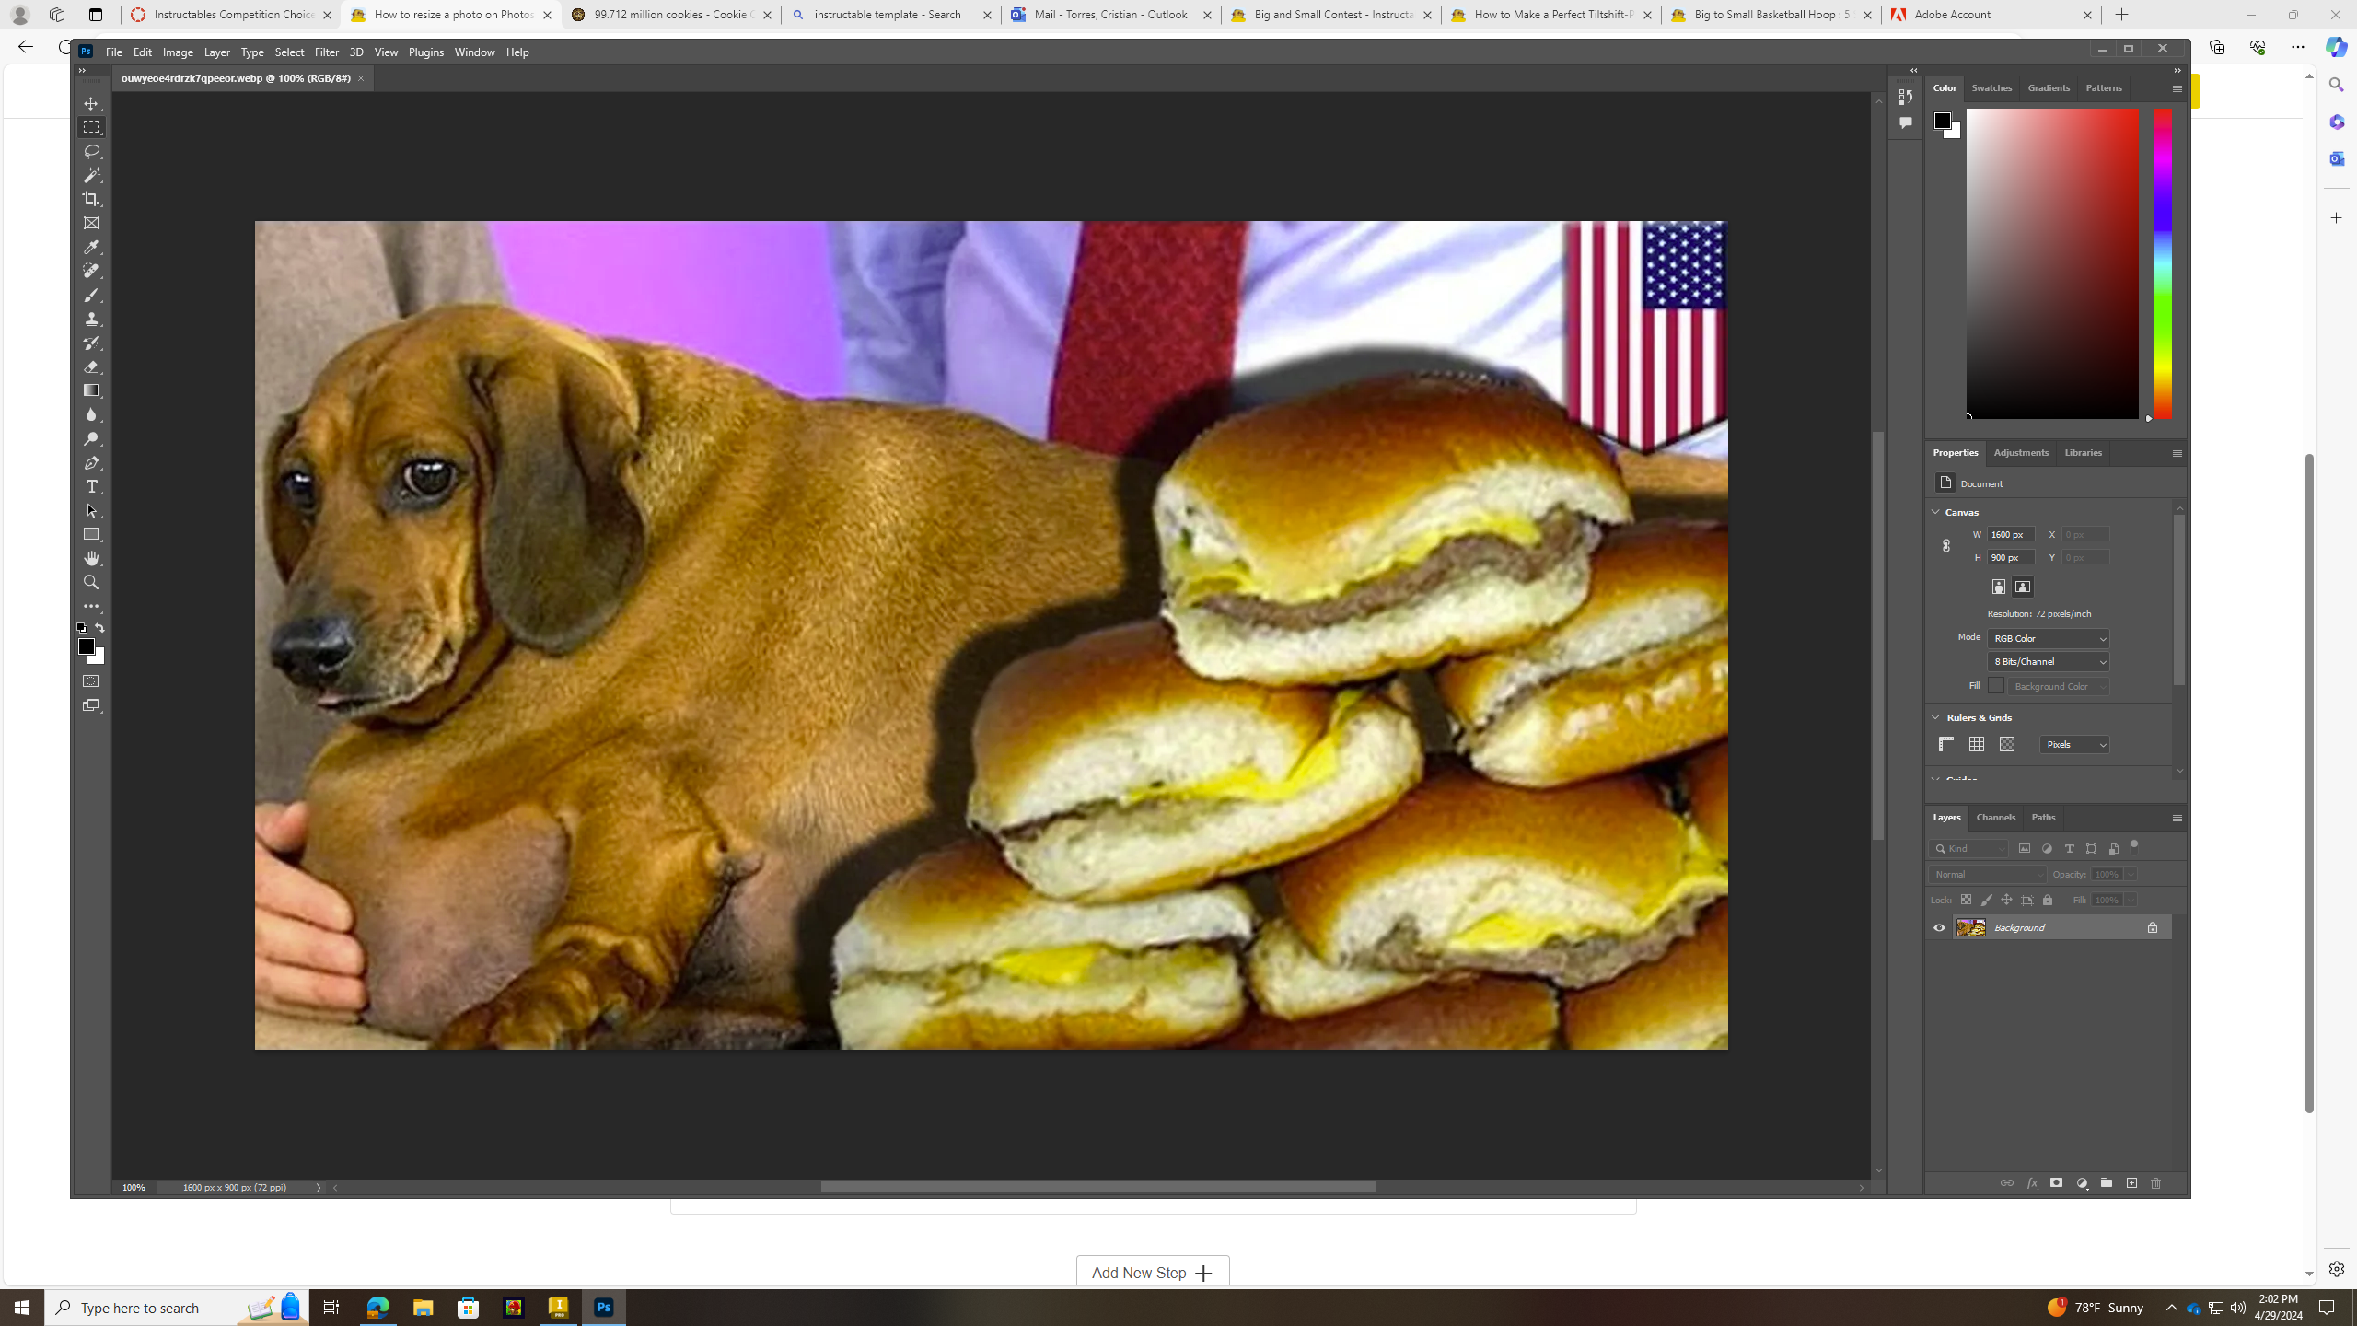Select the Blur tool
This screenshot has height=1326, width=2357.
[91, 414]
